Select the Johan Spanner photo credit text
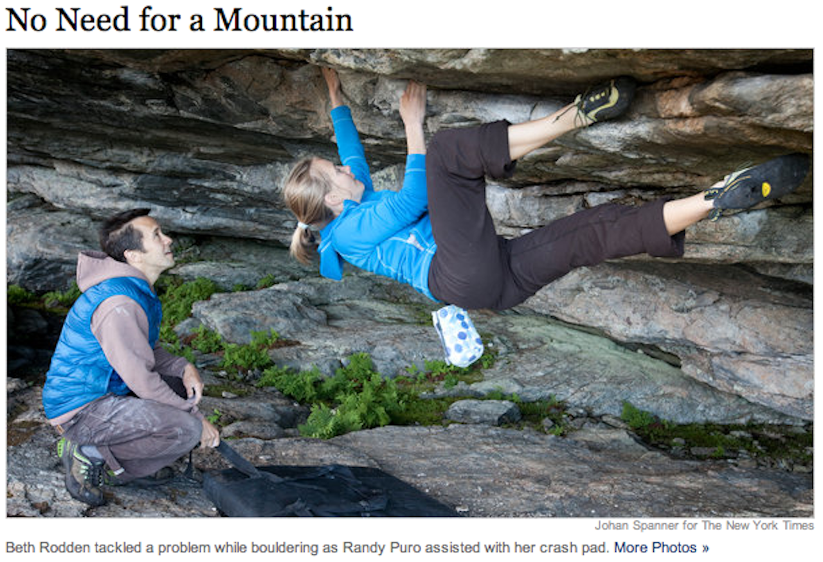The height and width of the screenshot is (562, 823). click(704, 525)
